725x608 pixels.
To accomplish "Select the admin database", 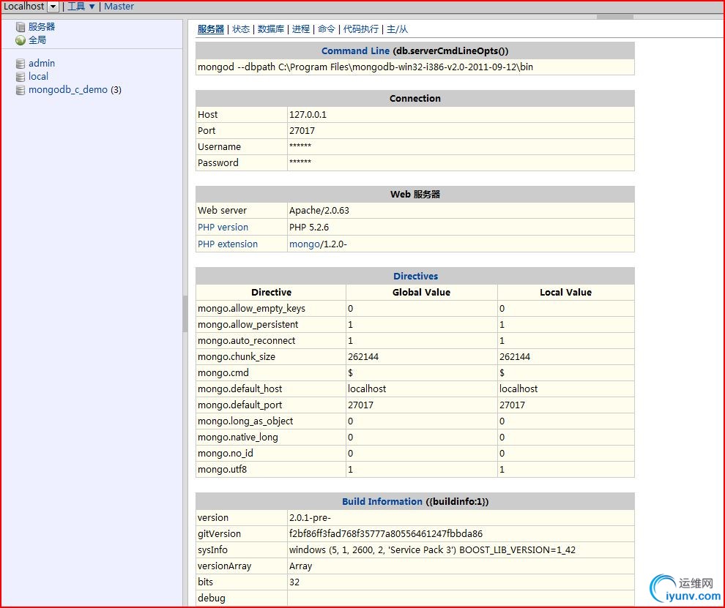I will pos(42,64).
